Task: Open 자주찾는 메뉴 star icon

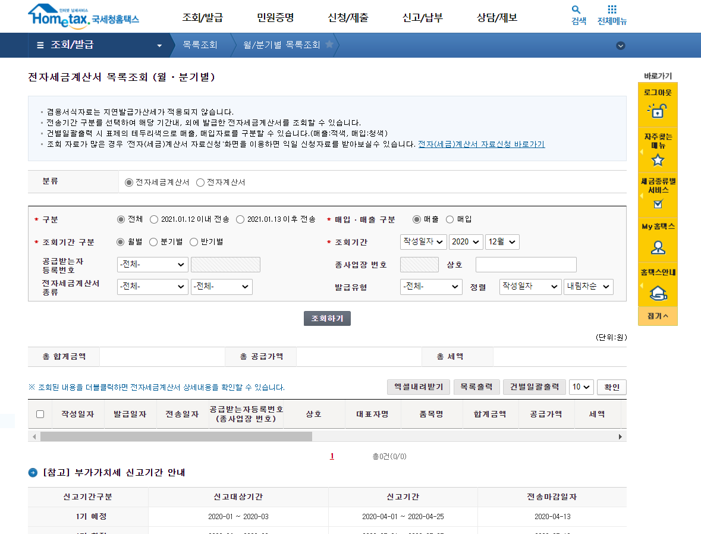Action: (x=658, y=159)
